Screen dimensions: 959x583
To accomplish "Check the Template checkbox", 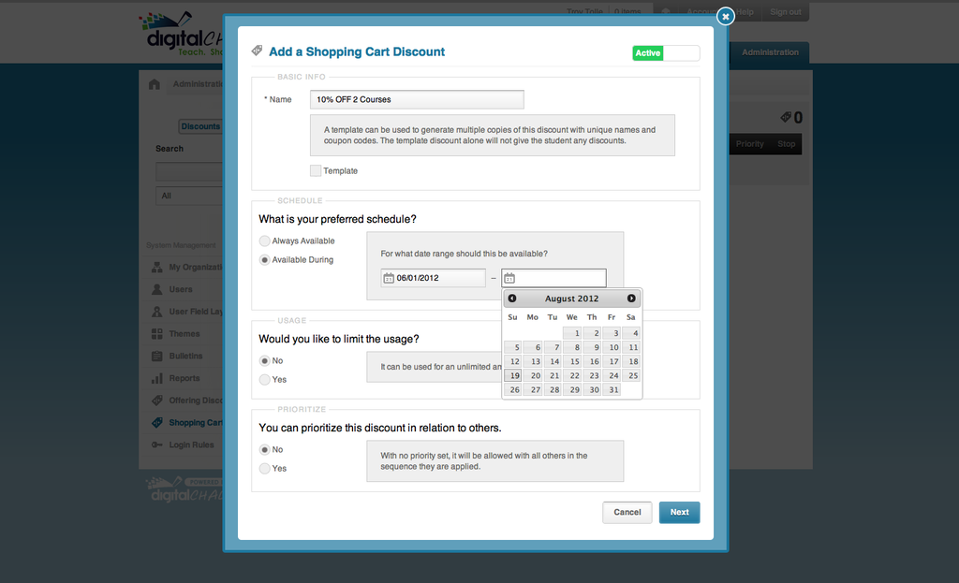I will tap(316, 170).
